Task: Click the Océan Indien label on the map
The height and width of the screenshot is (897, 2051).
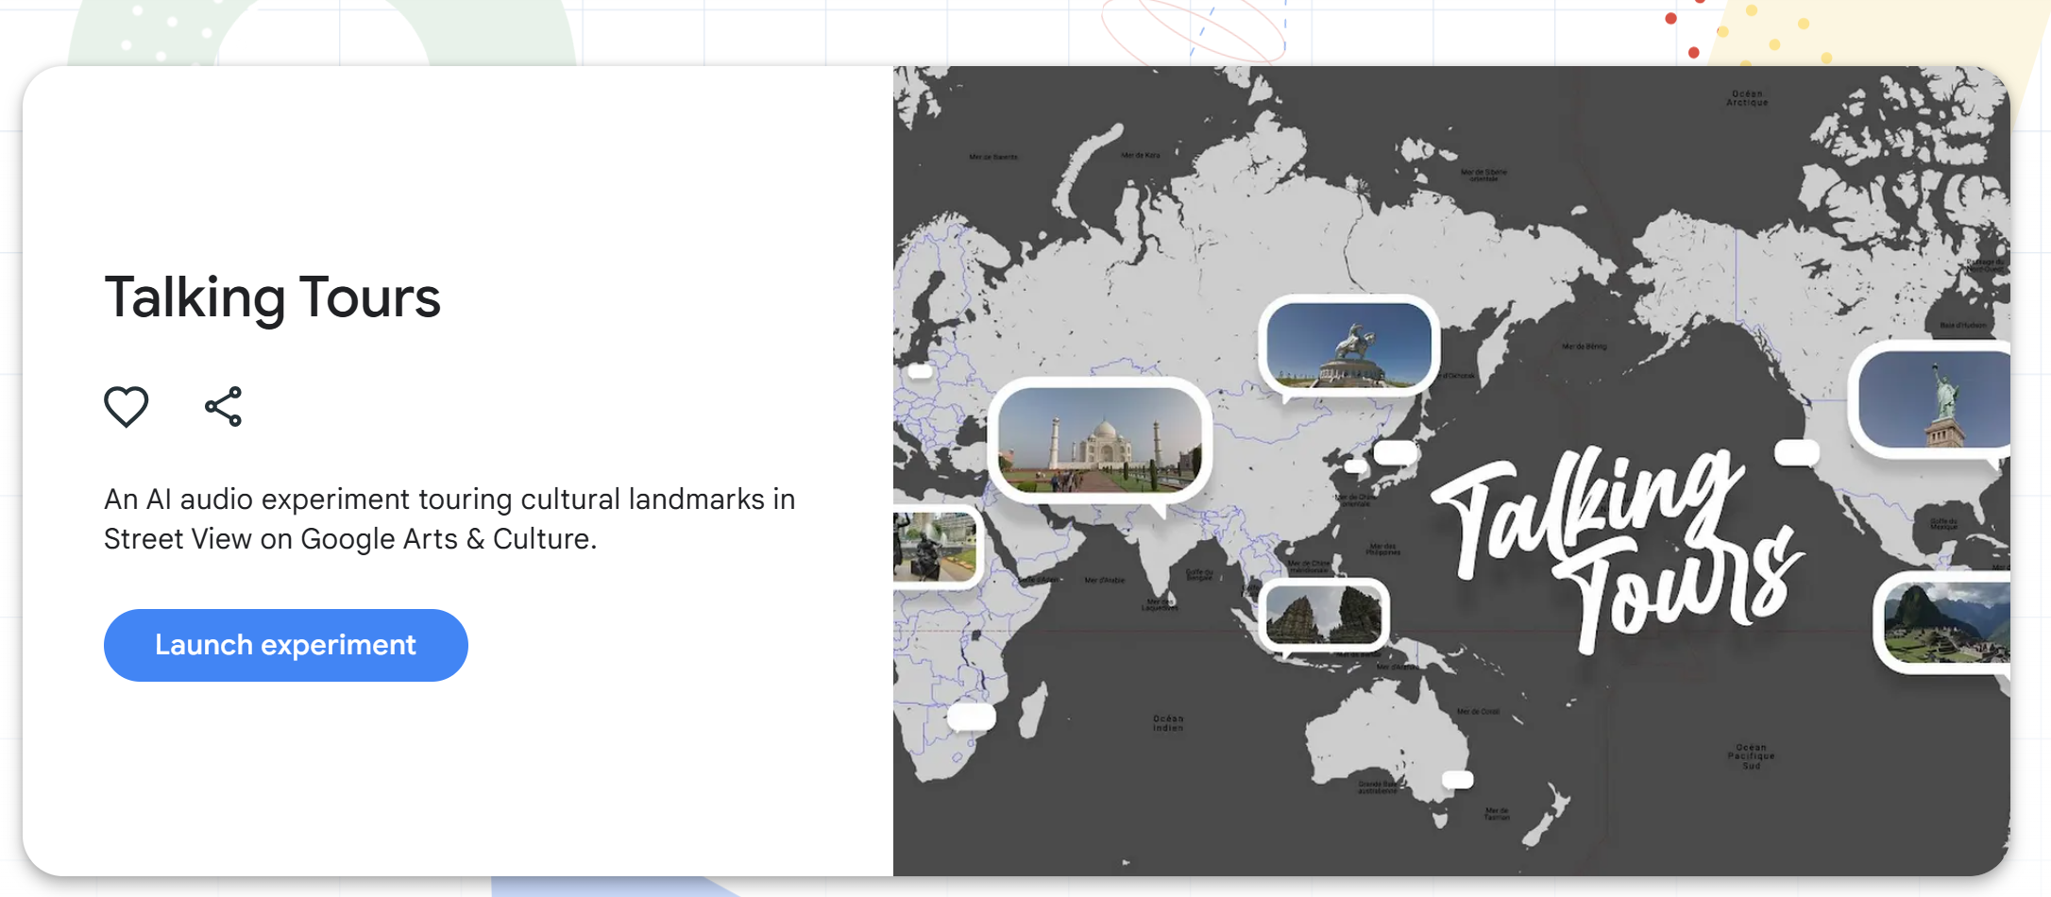Action: click(x=1167, y=722)
